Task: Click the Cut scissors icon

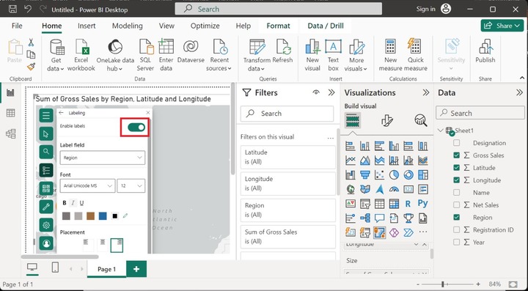Action: (31, 43)
